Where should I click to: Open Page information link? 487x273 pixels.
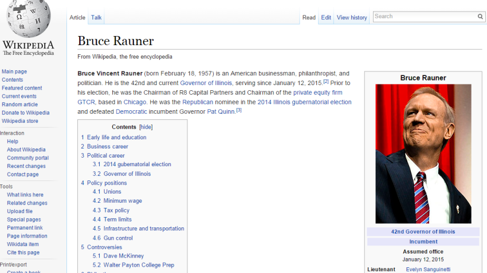(x=27, y=236)
